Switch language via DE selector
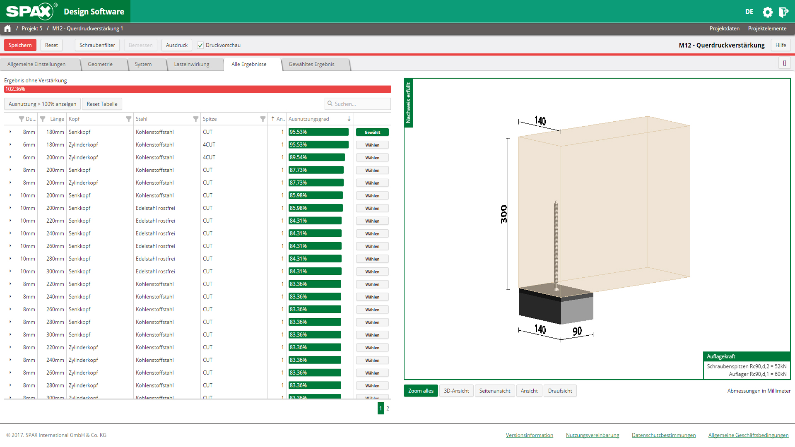This screenshot has width=795, height=447. (749, 12)
